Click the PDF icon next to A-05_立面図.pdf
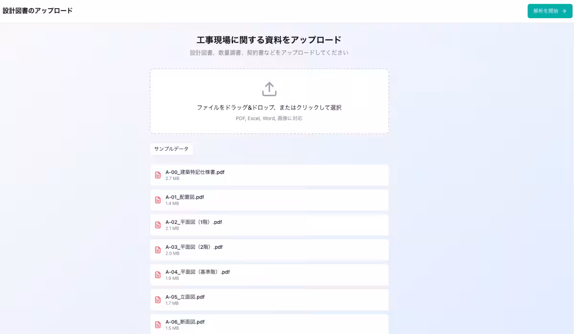The width and height of the screenshot is (574, 334). [x=157, y=300]
